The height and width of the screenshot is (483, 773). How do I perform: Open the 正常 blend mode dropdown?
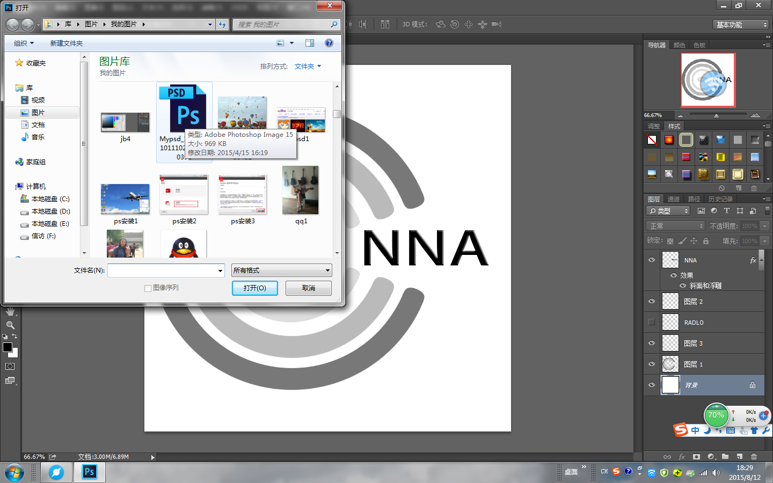[675, 226]
